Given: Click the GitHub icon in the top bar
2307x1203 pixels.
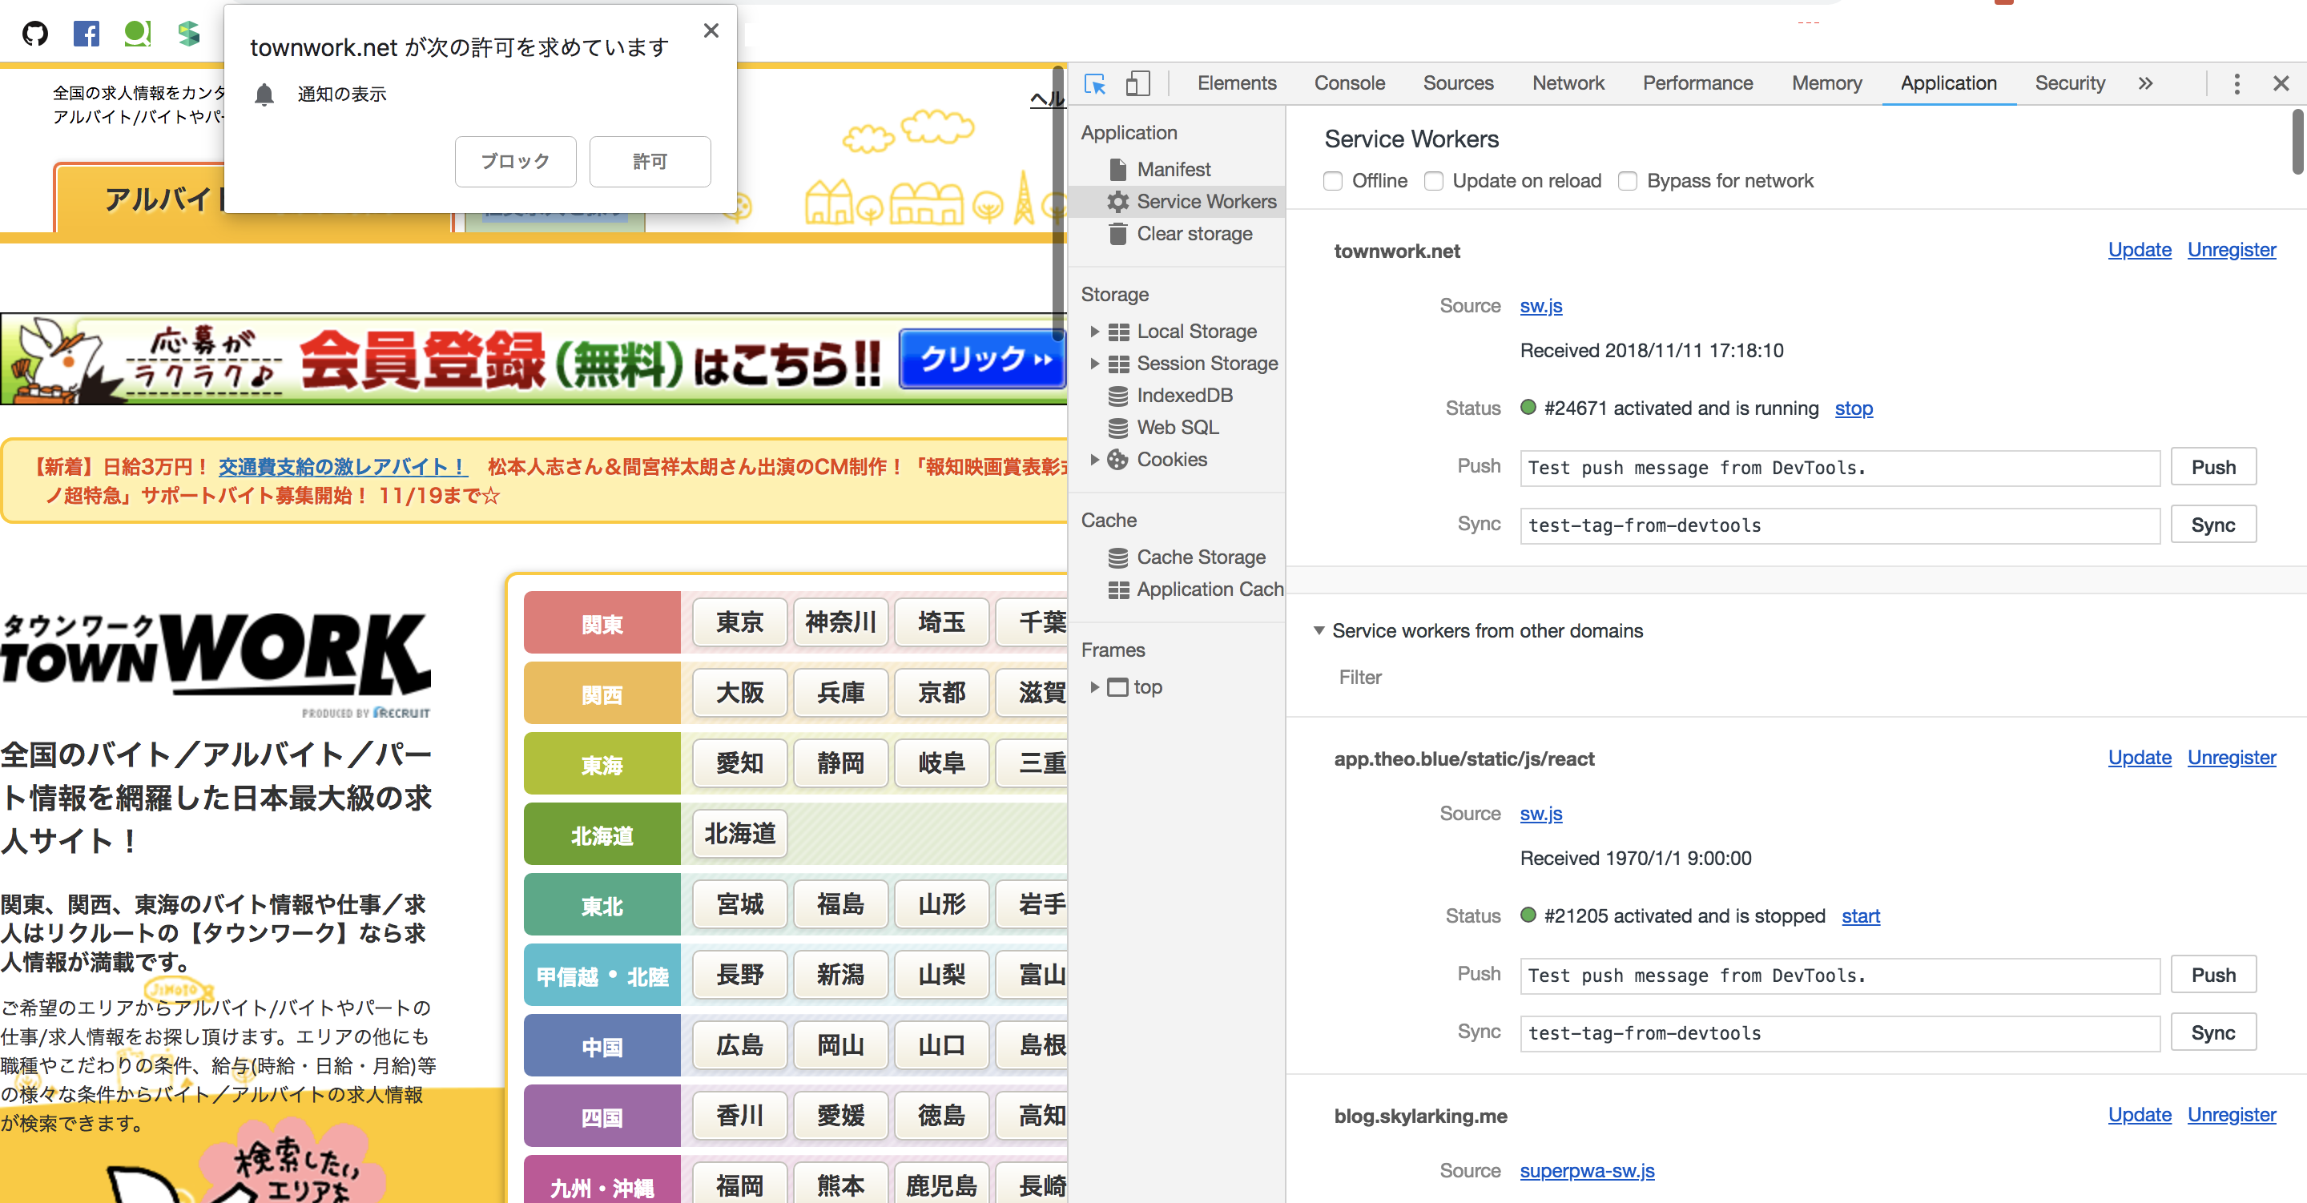Looking at the screenshot, I should (36, 32).
